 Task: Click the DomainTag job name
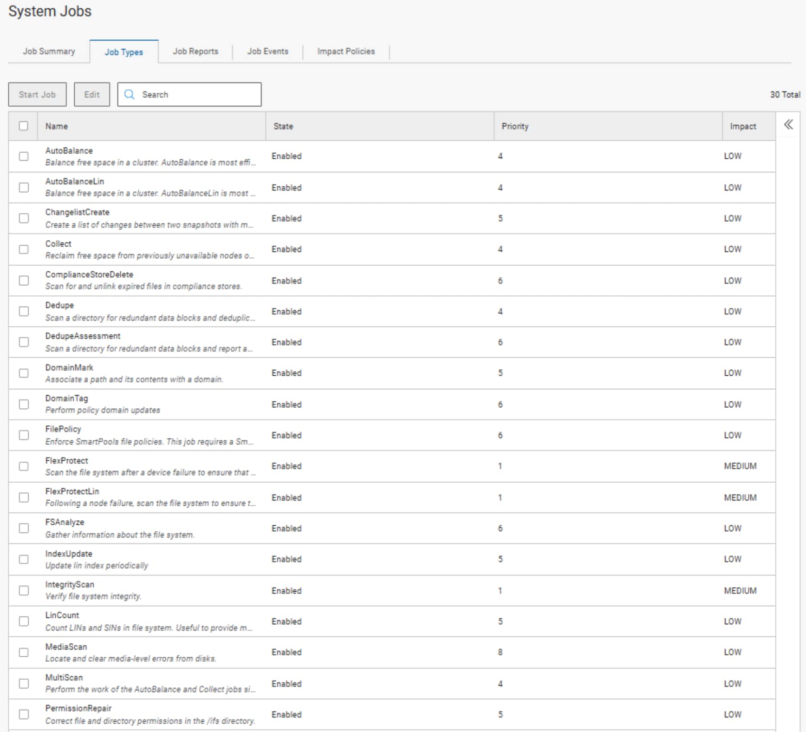pyautogui.click(x=66, y=398)
